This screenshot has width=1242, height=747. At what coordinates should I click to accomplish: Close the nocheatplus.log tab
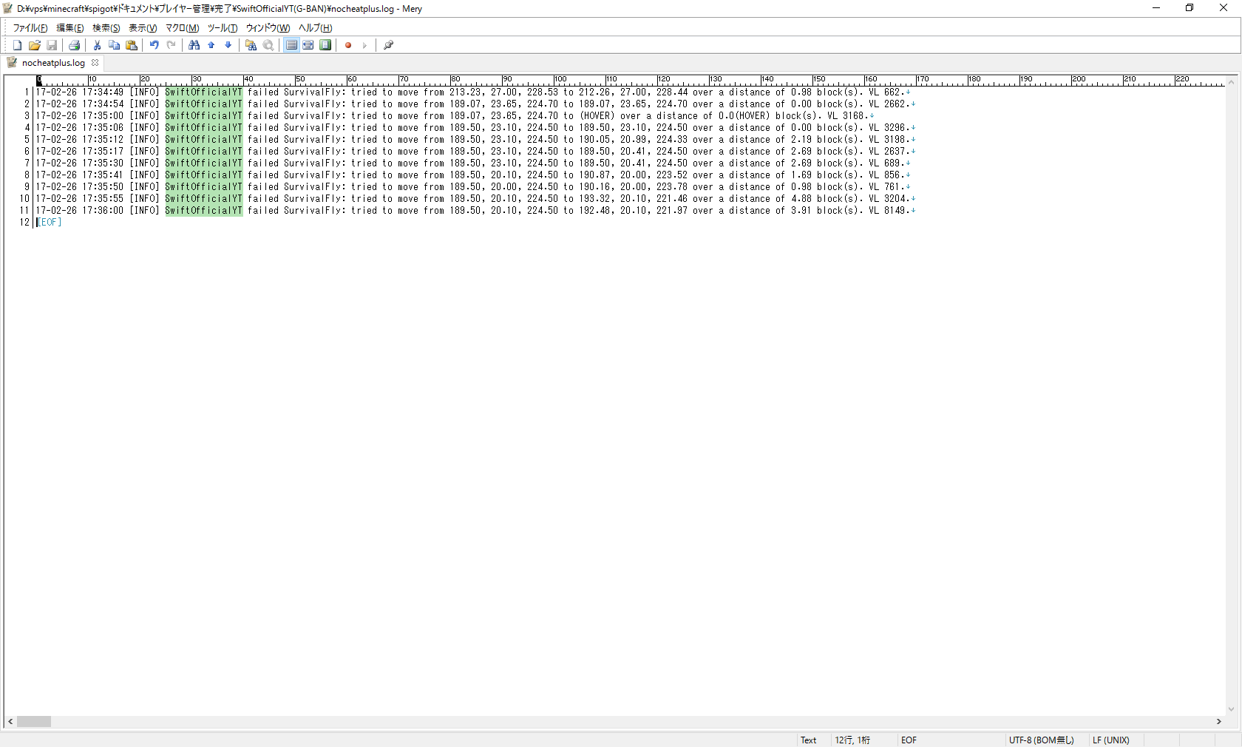(x=95, y=63)
